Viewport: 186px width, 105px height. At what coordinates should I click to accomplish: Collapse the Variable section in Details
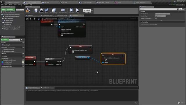tap(140, 12)
